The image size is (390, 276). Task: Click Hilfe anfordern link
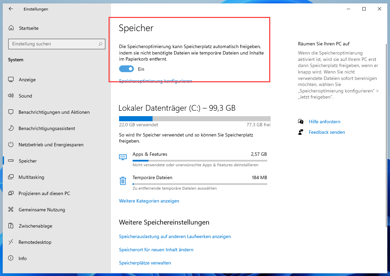324,122
